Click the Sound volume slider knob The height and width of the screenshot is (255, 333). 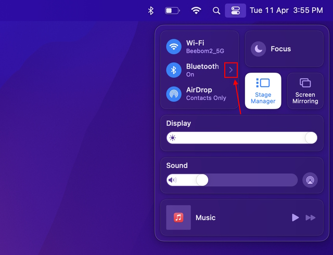(202, 180)
